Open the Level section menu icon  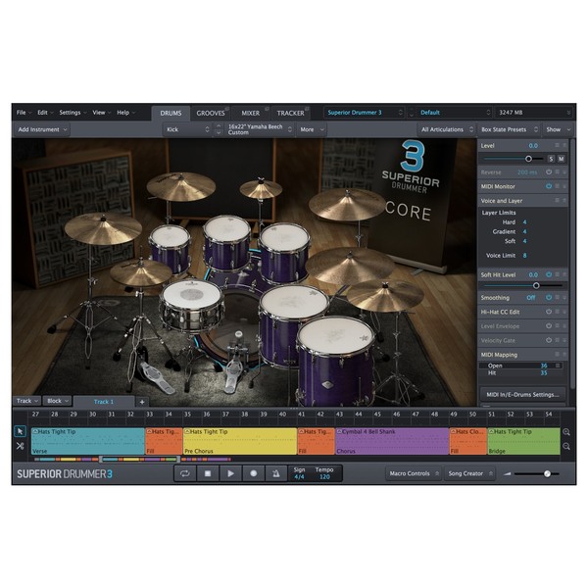point(558,145)
